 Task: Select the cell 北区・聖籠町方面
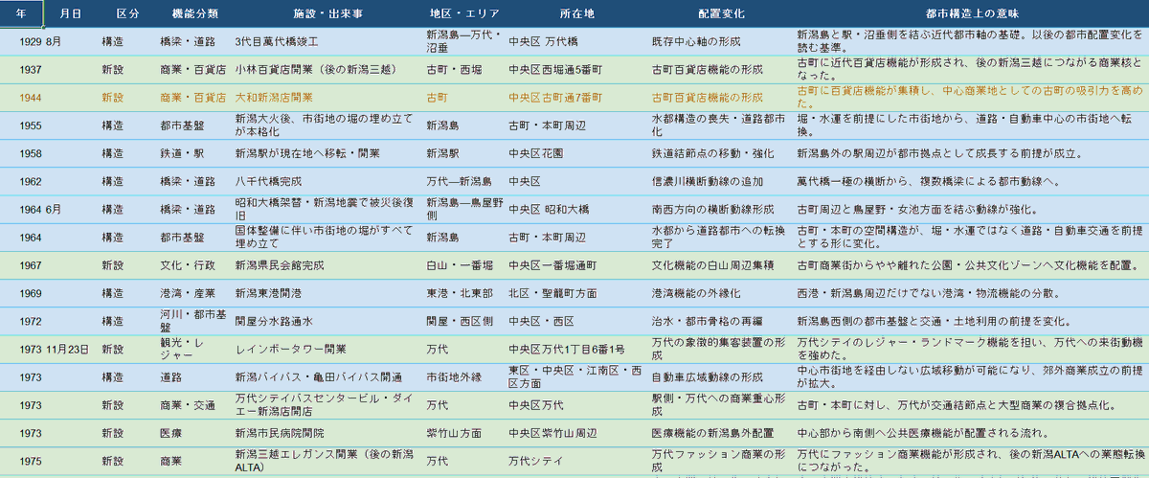pyautogui.click(x=576, y=292)
